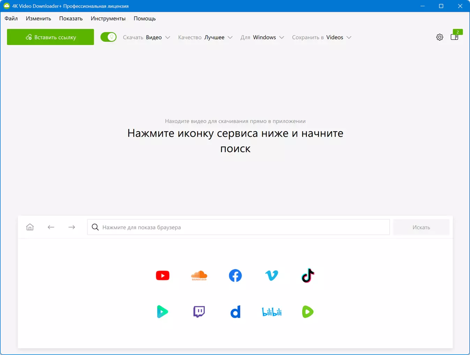Open the YouTube service icon

click(x=163, y=276)
